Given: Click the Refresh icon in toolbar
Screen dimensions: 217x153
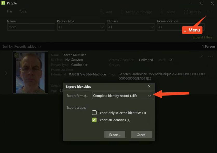Looking at the screenshot, I should click(x=186, y=12).
